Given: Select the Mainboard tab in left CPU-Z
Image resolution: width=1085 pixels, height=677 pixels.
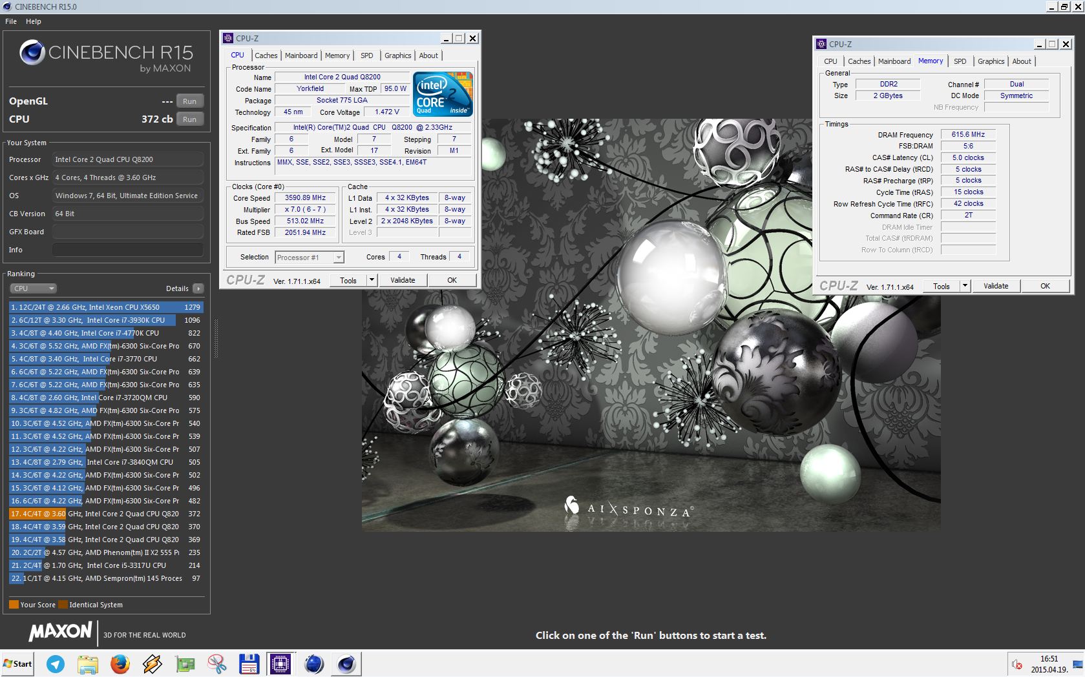Looking at the screenshot, I should click(x=301, y=56).
